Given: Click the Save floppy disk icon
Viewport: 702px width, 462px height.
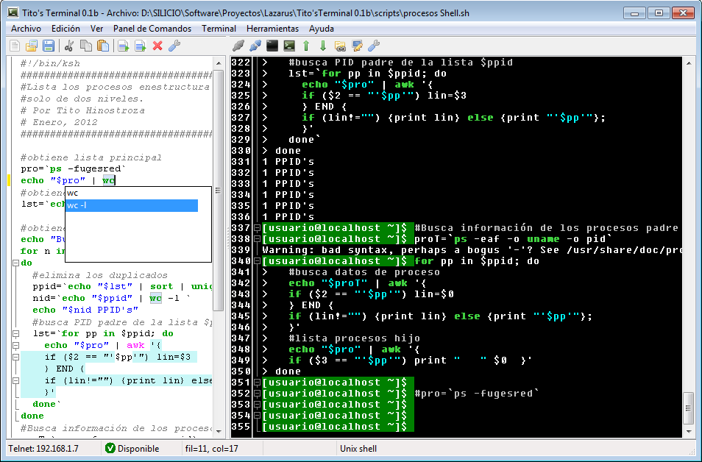Looking at the screenshot, I should pos(49,46).
